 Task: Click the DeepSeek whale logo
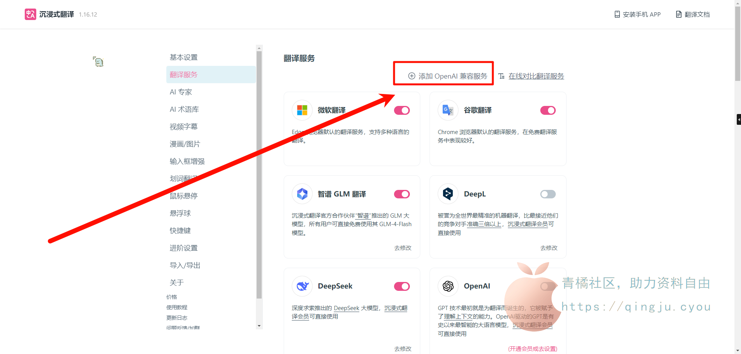(x=302, y=286)
